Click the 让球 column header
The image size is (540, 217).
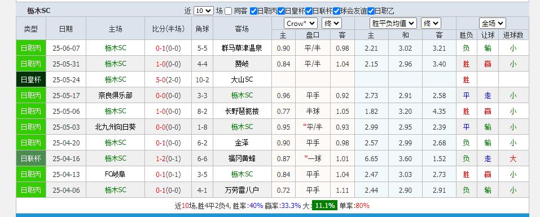pyautogui.click(x=488, y=35)
